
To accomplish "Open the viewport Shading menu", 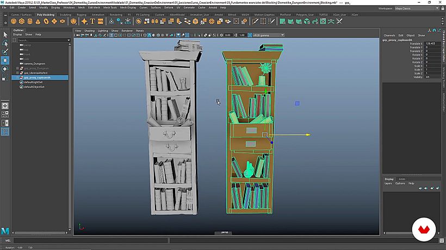I will (x=89, y=31).
